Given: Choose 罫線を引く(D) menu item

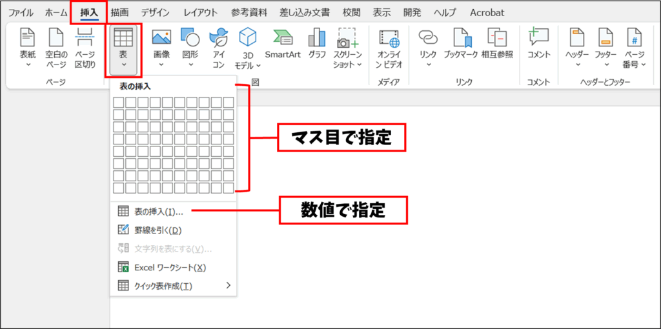Looking at the screenshot, I should pyautogui.click(x=173, y=230).
